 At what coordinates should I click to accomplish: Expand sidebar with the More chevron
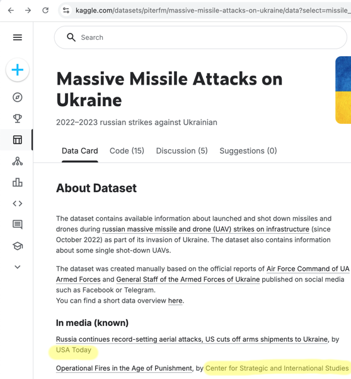tap(18, 267)
